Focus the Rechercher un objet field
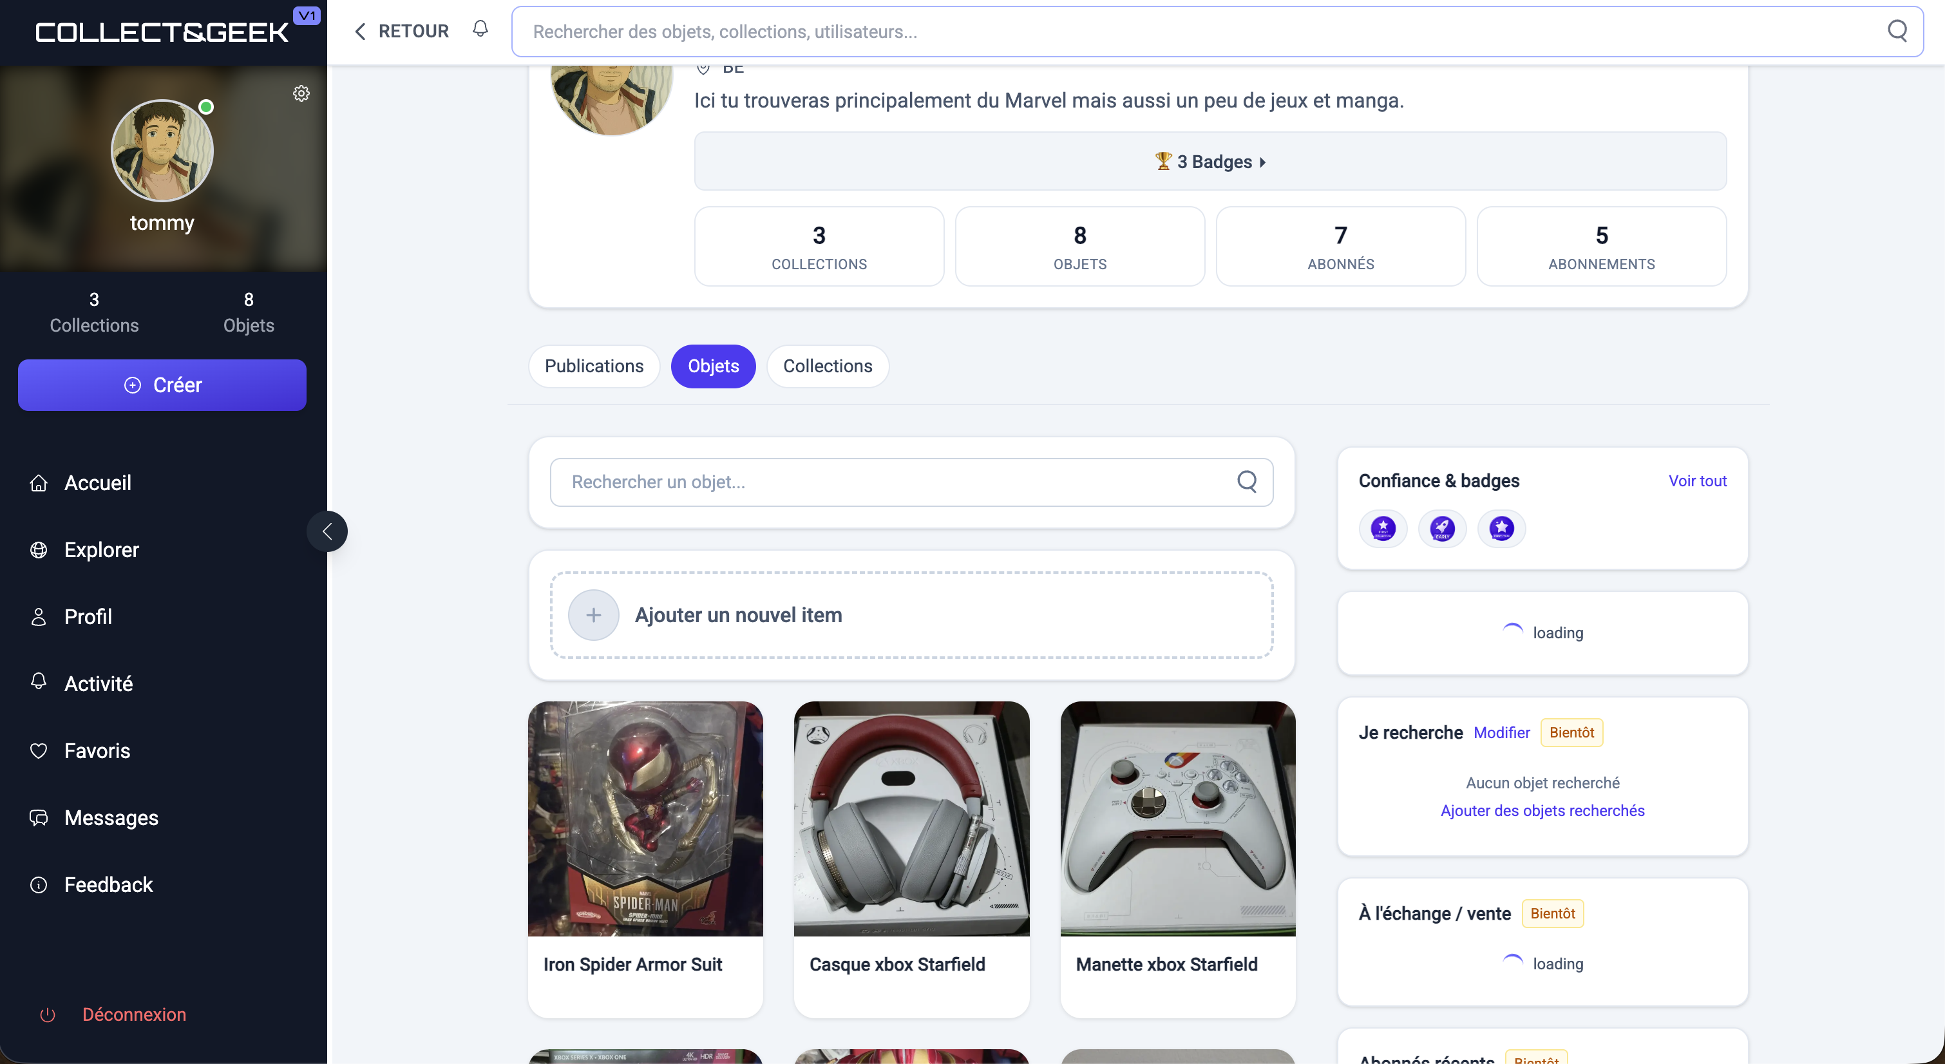 891,482
